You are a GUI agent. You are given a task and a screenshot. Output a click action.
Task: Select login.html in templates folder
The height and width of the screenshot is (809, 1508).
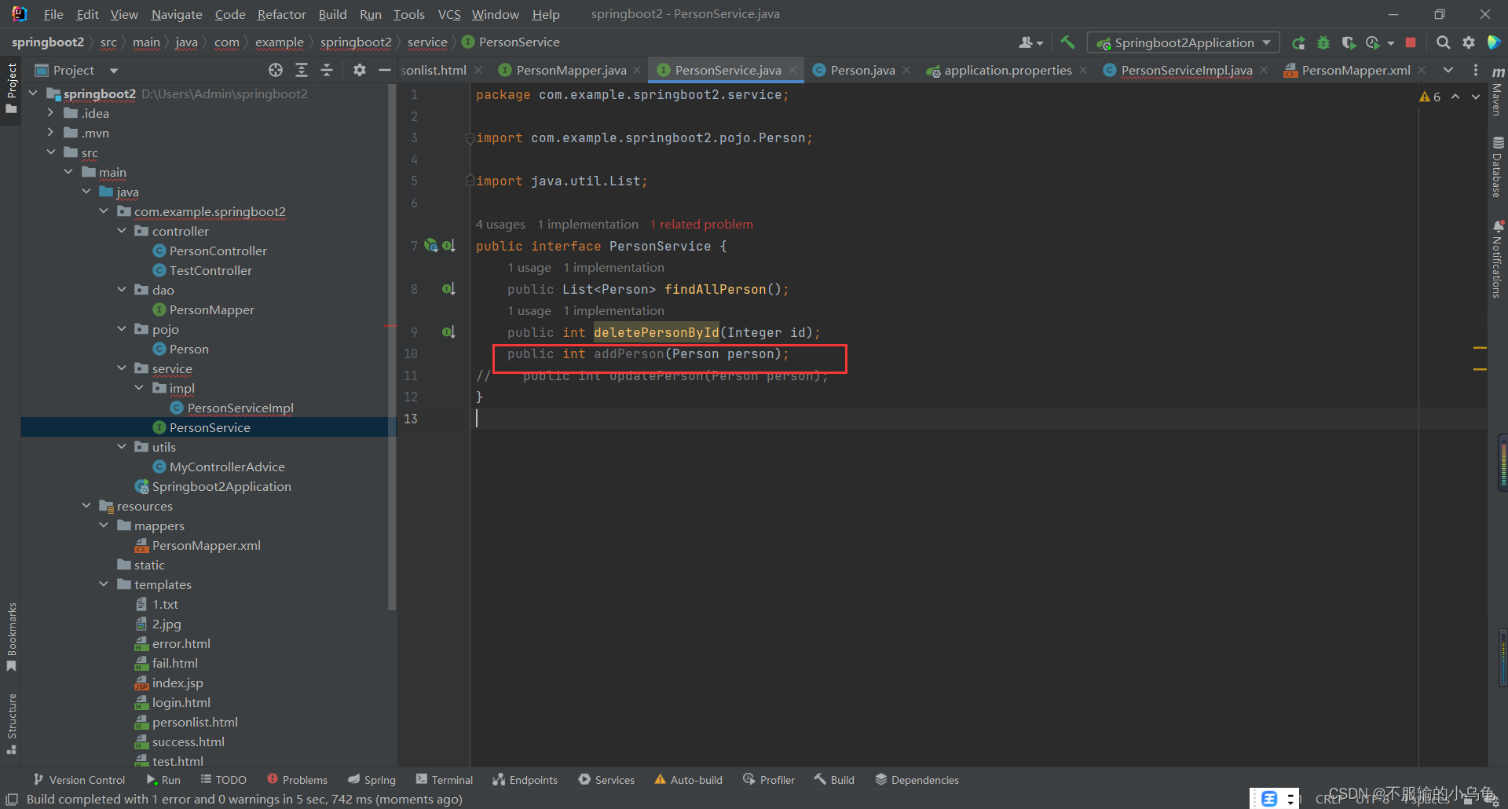point(181,702)
